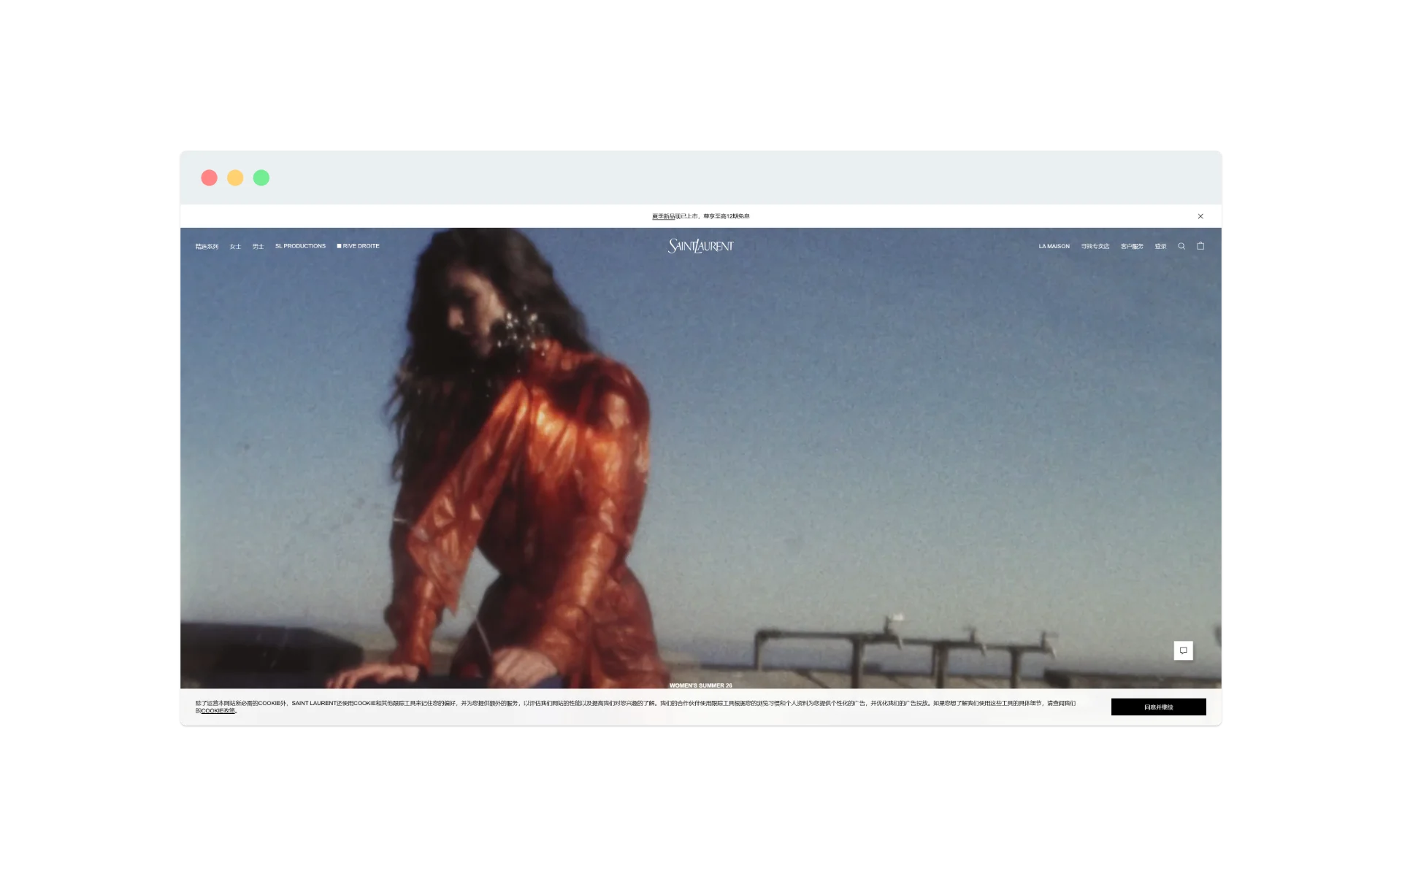Image resolution: width=1402 pixels, height=876 pixels.
Task: Open the 精选系列 menu
Action: (207, 247)
